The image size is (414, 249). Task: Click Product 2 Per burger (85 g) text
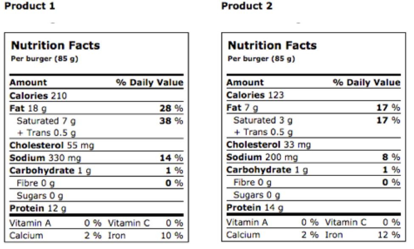pyautogui.click(x=261, y=59)
